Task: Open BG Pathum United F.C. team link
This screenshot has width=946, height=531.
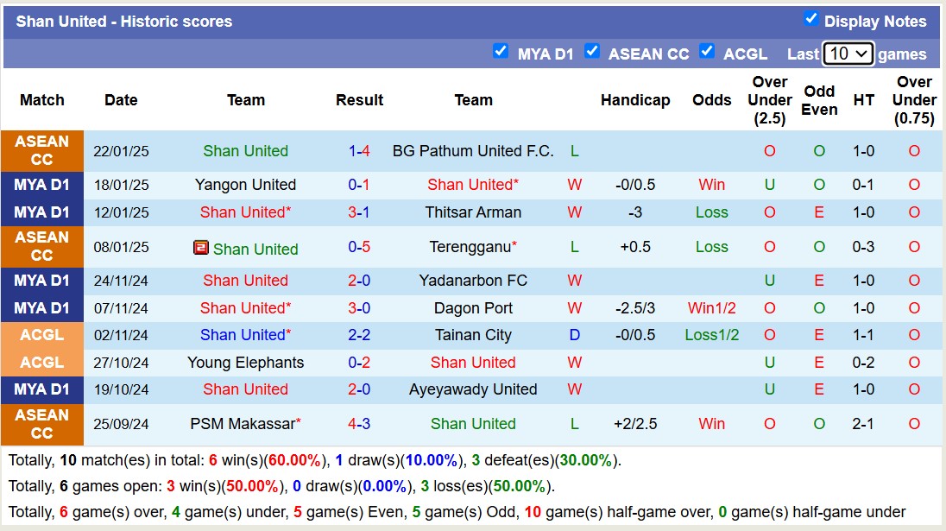Action: click(x=473, y=151)
